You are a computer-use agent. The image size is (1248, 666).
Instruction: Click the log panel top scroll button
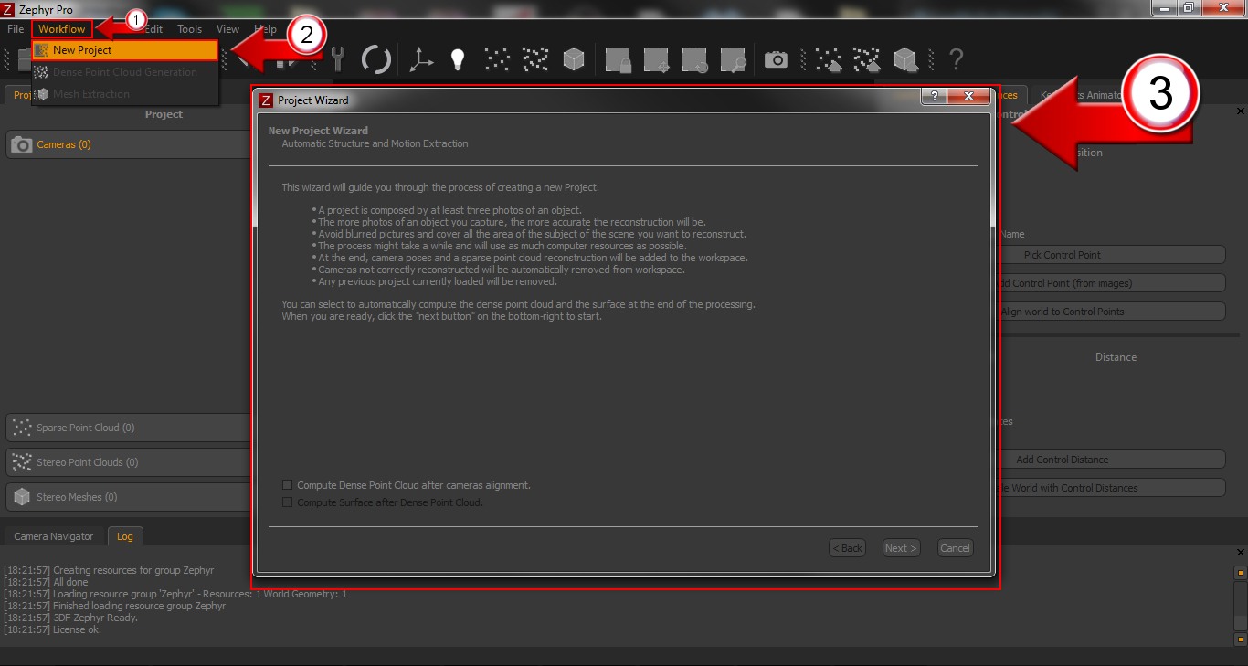pyautogui.click(x=1241, y=573)
